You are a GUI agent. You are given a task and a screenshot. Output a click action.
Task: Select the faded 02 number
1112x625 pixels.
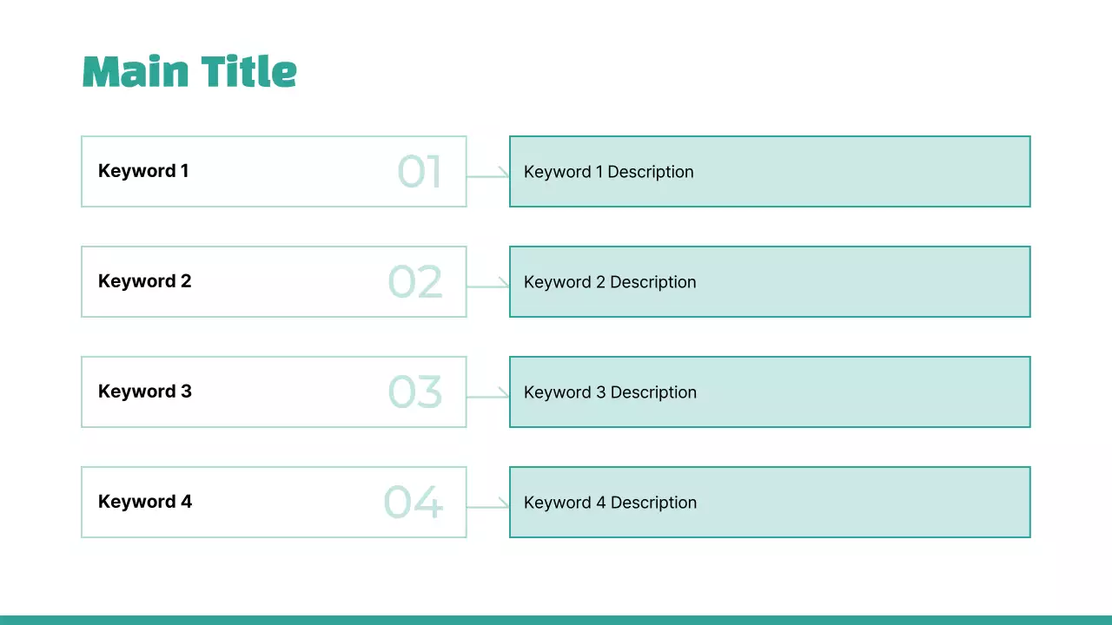415,282
